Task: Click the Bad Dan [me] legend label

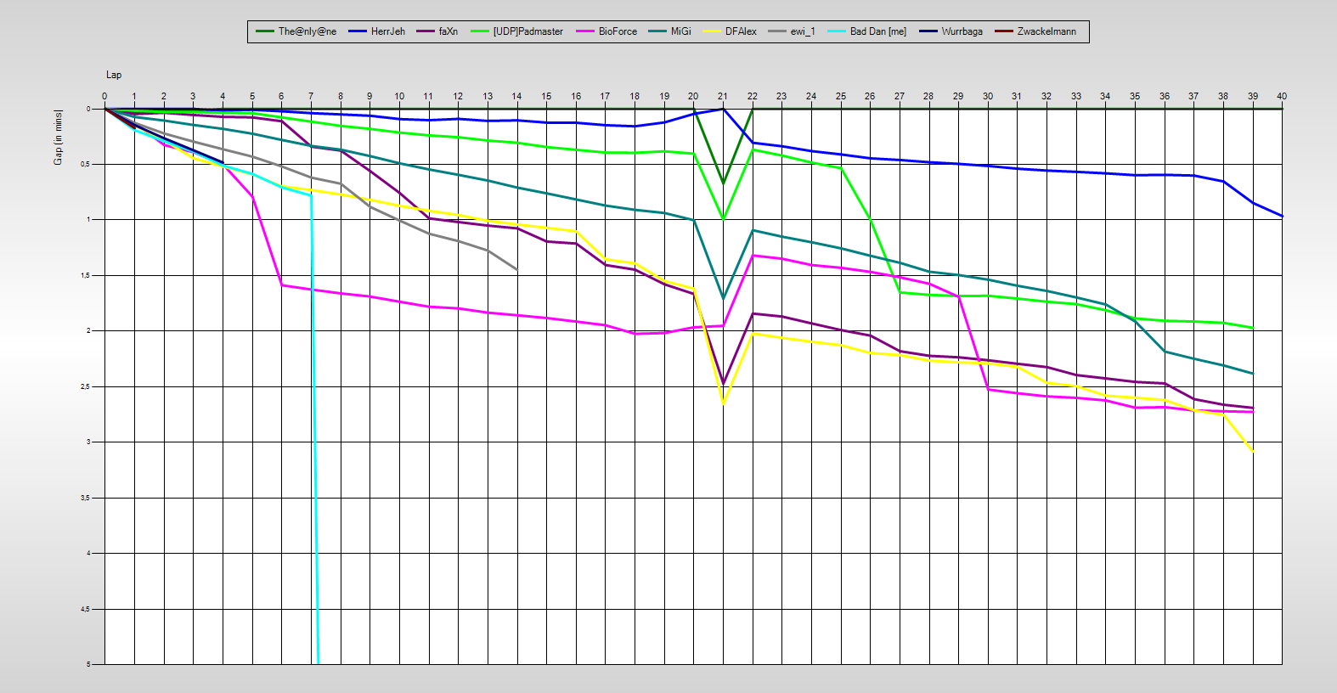Action: (878, 31)
